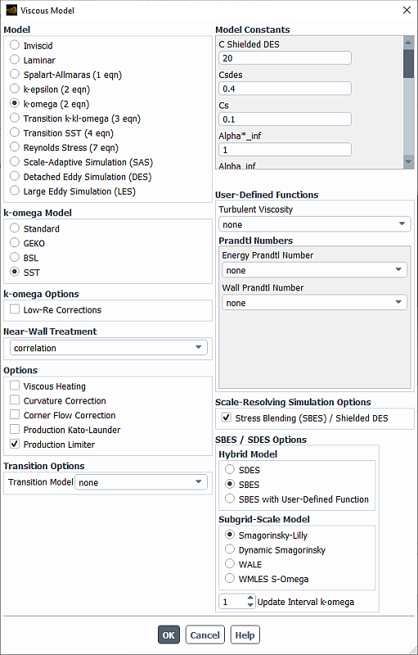
Task: Choose WMLES S-Omega subgrid-scale model
Action: pos(230,579)
